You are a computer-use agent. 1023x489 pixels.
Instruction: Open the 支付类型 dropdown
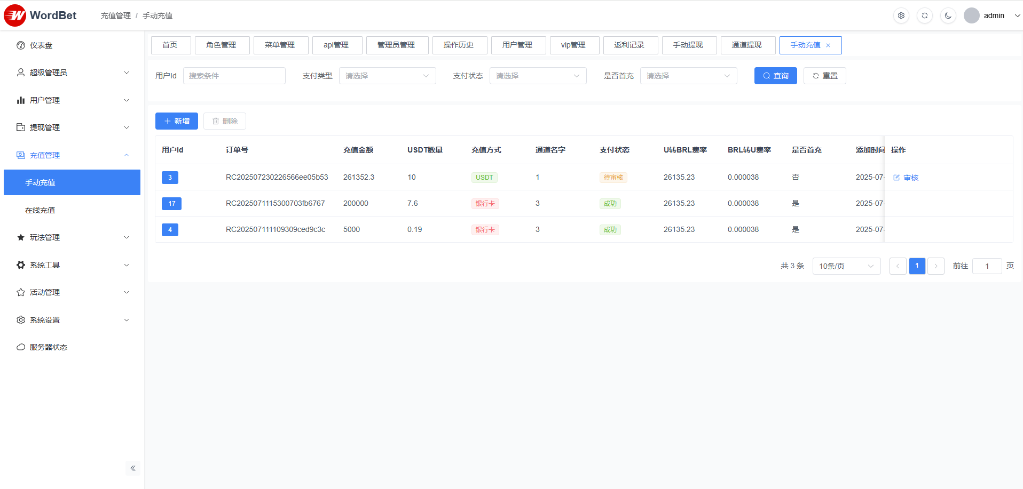point(387,76)
